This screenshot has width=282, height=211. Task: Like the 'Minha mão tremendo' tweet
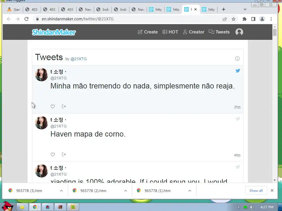tap(53, 106)
